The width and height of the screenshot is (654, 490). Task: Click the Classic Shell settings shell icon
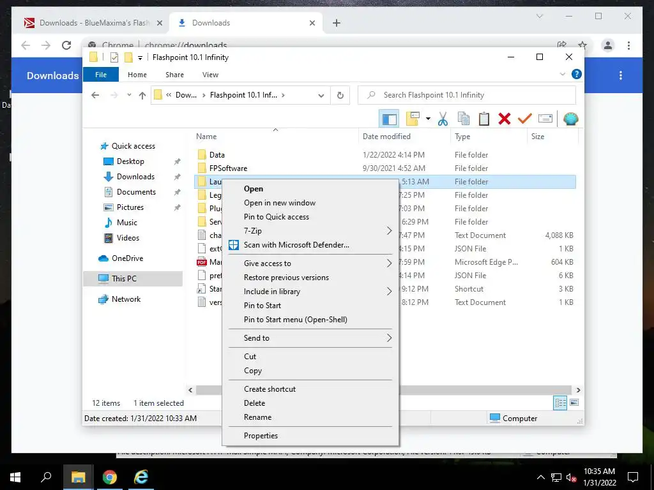(570, 119)
